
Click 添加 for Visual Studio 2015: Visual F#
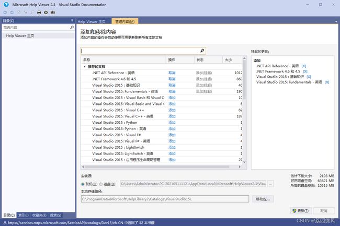172,135
